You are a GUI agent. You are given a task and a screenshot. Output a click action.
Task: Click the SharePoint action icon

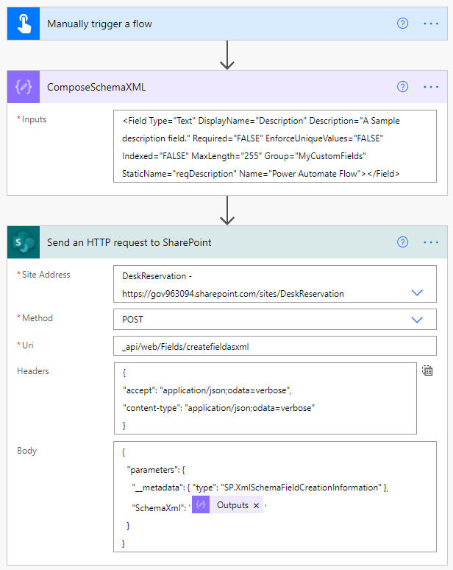pyautogui.click(x=22, y=242)
